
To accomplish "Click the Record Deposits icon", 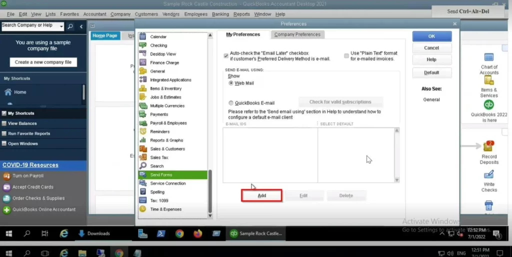I will pyautogui.click(x=488, y=146).
